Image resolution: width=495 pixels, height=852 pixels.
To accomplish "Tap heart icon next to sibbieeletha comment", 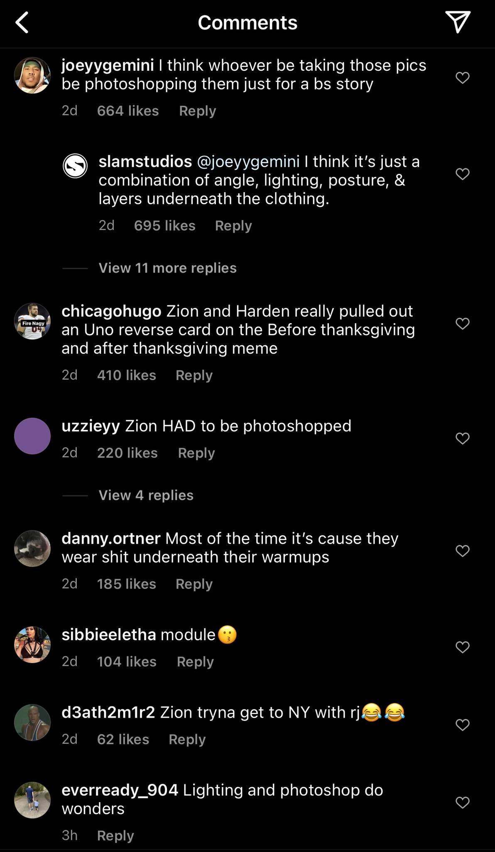I will pyautogui.click(x=462, y=647).
